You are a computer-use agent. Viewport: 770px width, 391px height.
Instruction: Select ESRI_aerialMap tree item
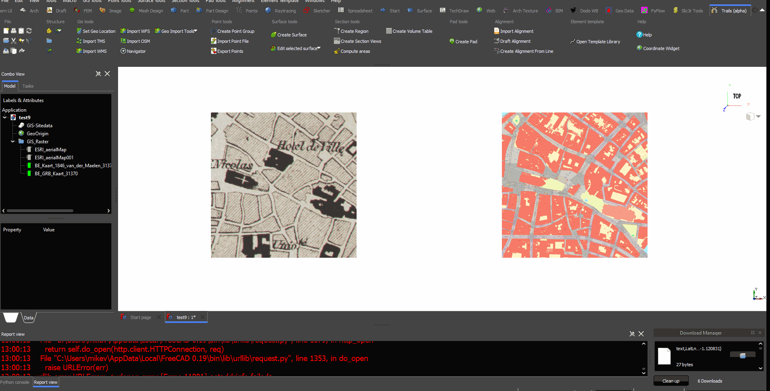tap(50, 150)
